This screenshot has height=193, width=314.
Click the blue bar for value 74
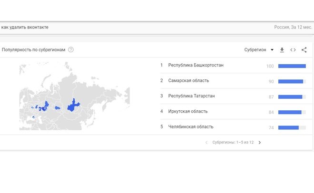[288, 127]
